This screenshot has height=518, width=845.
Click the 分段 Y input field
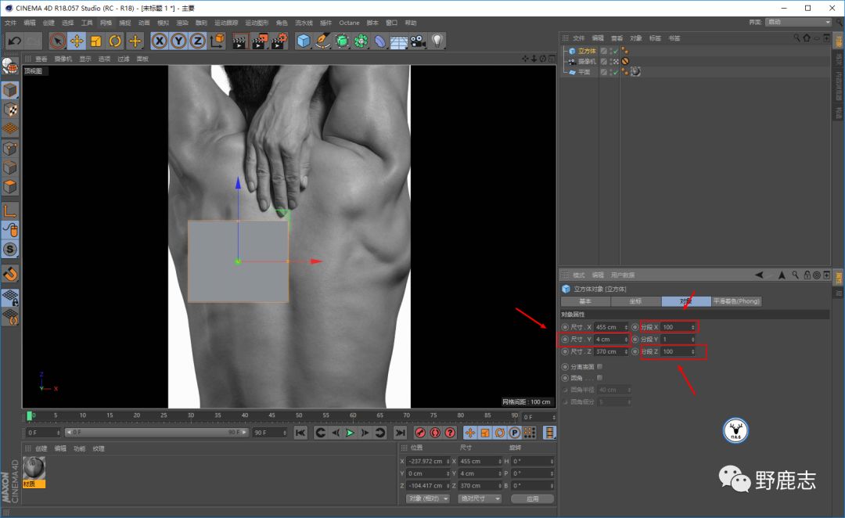tap(677, 340)
